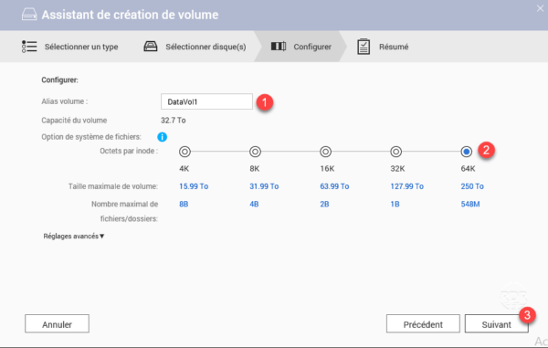Click the Annuler button
Viewport: 548px width, 348px height.
[x=57, y=324]
